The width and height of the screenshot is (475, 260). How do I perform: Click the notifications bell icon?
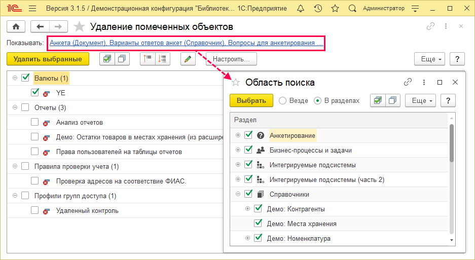click(301, 9)
